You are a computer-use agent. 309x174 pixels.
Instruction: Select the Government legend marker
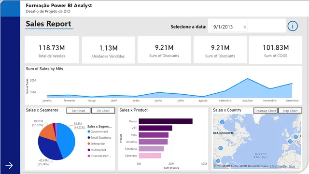[x=89, y=131]
